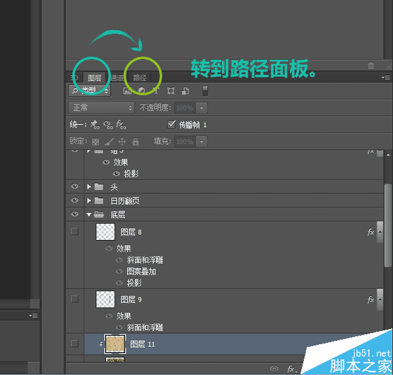Image resolution: width=393 pixels, height=375 pixels.
Task: Hide the 头 group layer
Action: (x=75, y=186)
